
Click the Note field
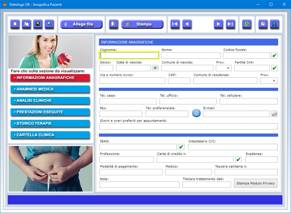(x=140, y=185)
